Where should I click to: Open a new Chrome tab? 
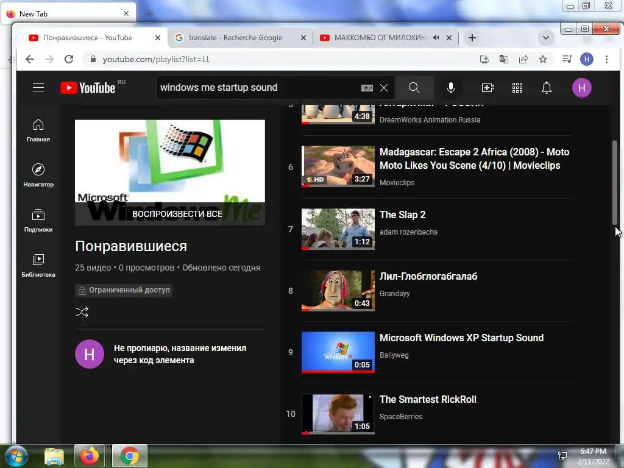click(472, 38)
